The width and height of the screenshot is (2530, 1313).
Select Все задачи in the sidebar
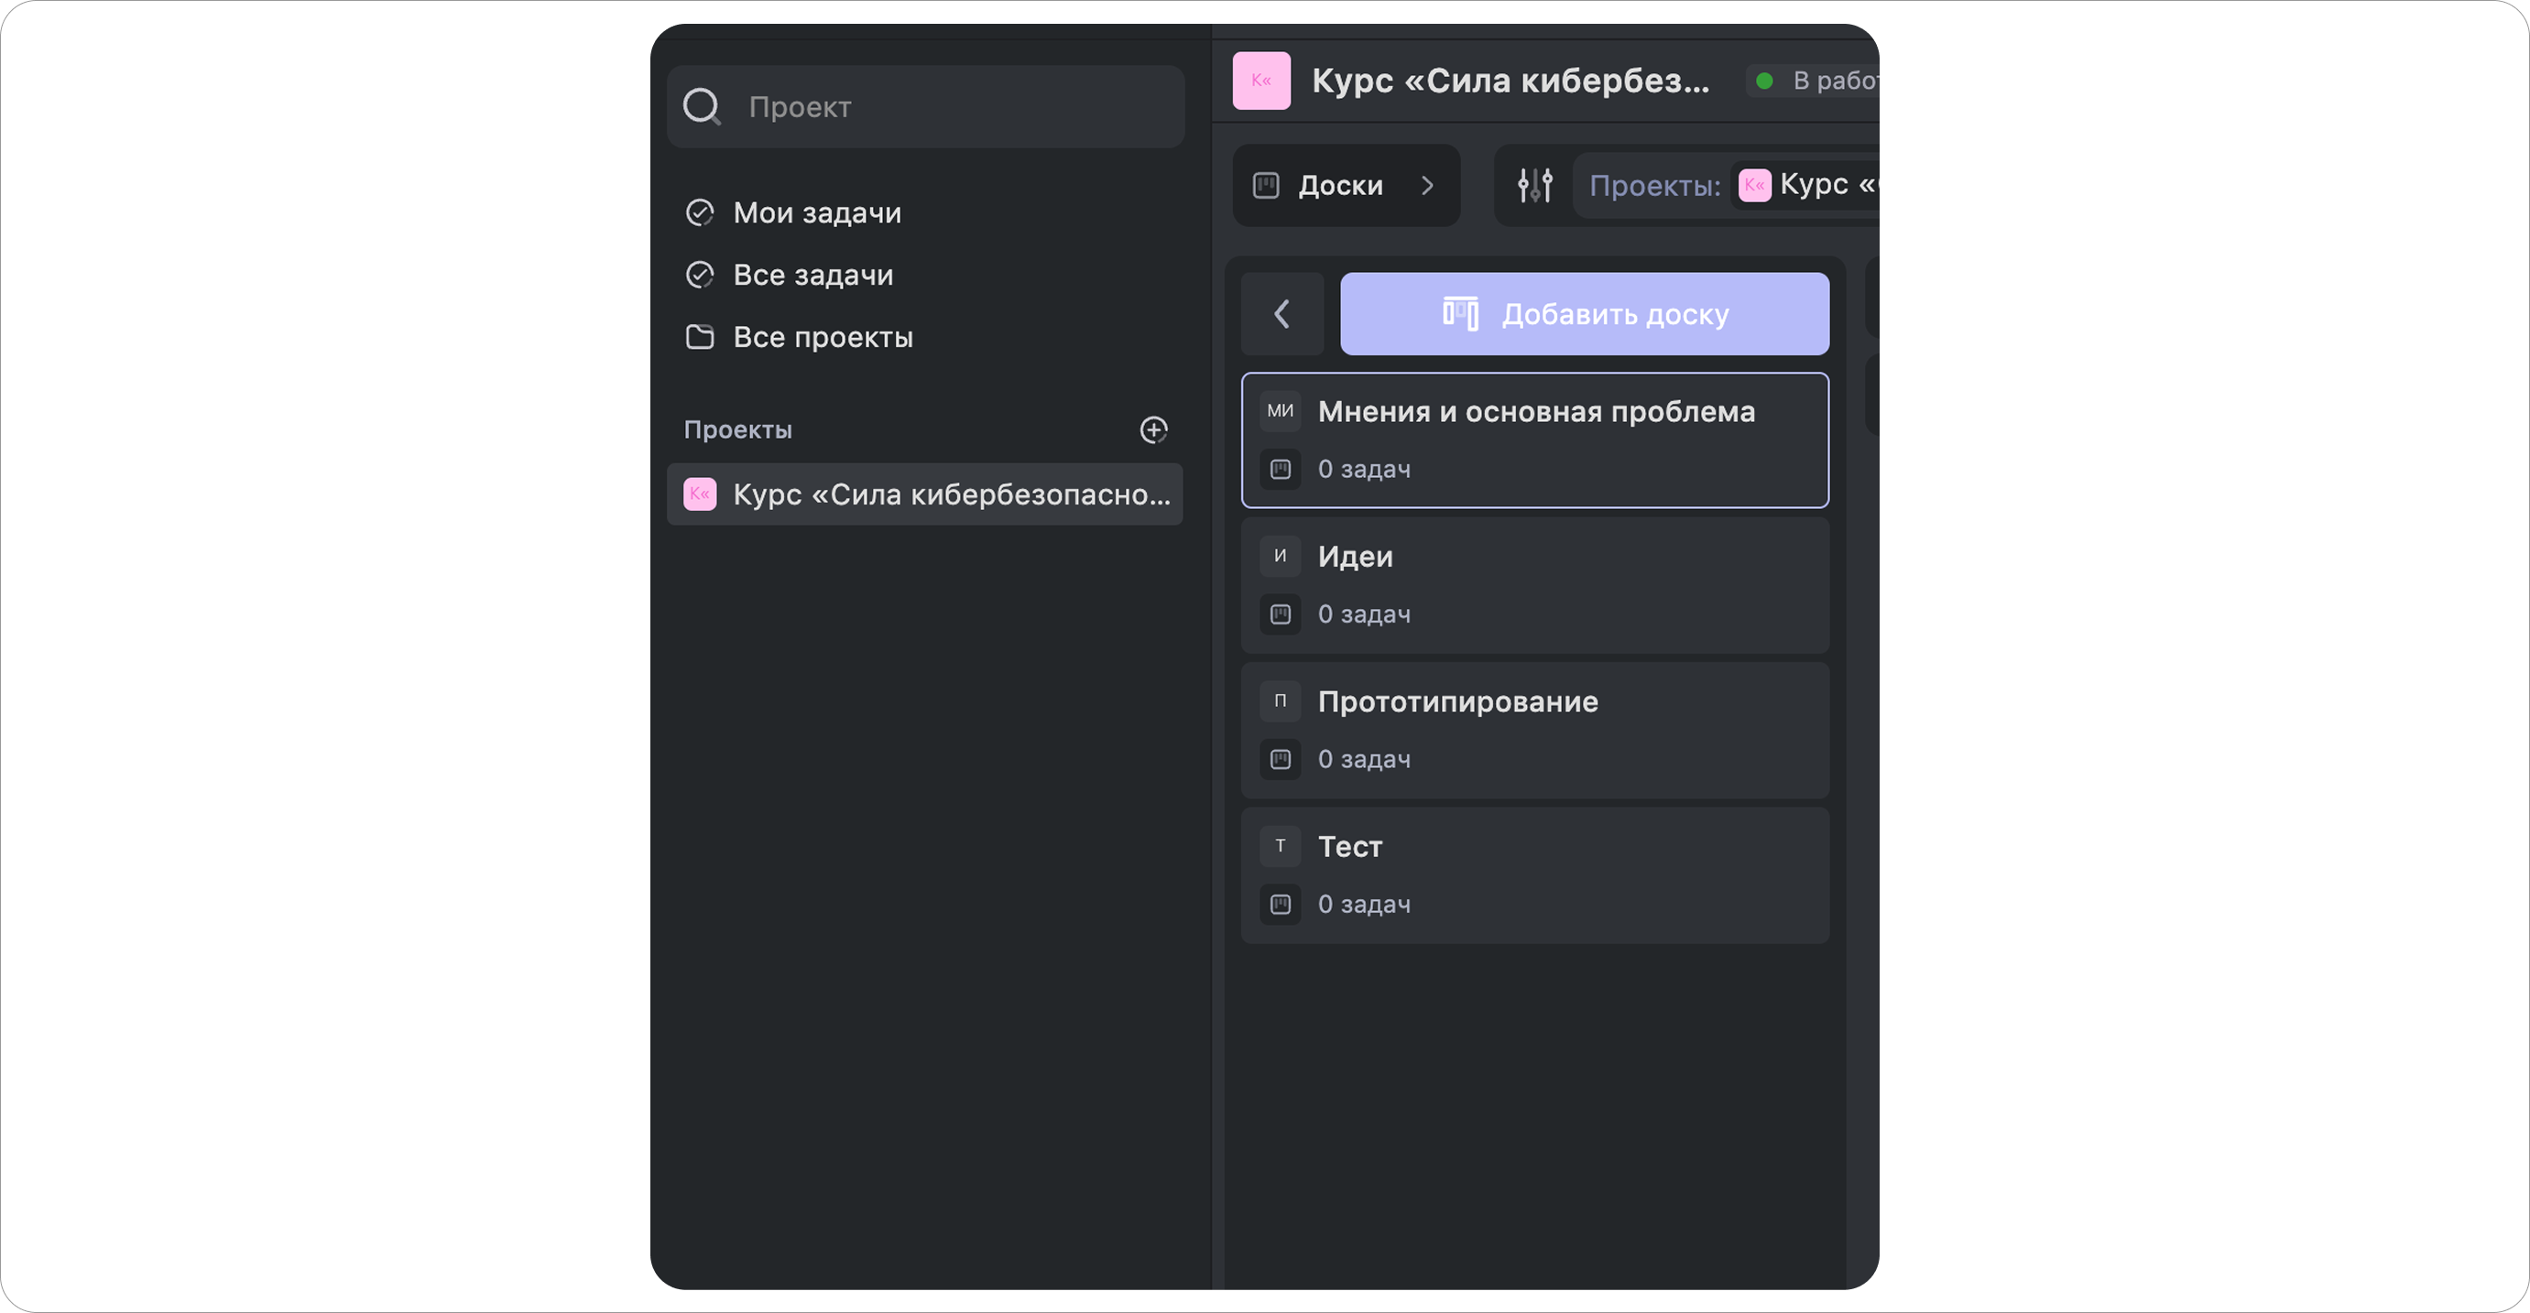[813, 274]
